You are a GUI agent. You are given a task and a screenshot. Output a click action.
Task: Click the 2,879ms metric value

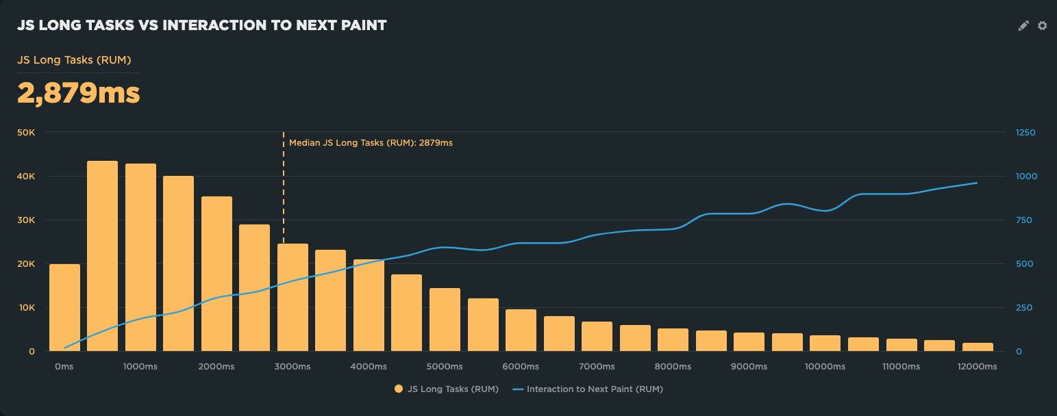[x=77, y=92]
